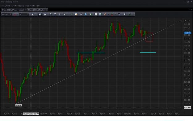Viewport: 193px width, 121px height.
Task: Click the green vertical marker icon
Action: [71, 14]
